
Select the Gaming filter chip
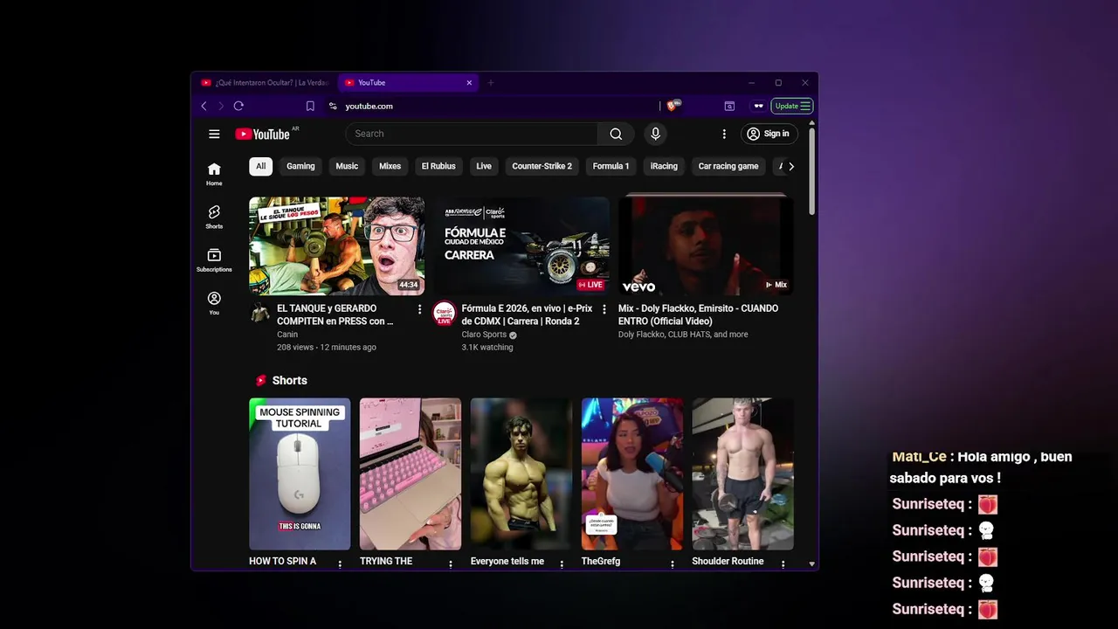coord(300,166)
